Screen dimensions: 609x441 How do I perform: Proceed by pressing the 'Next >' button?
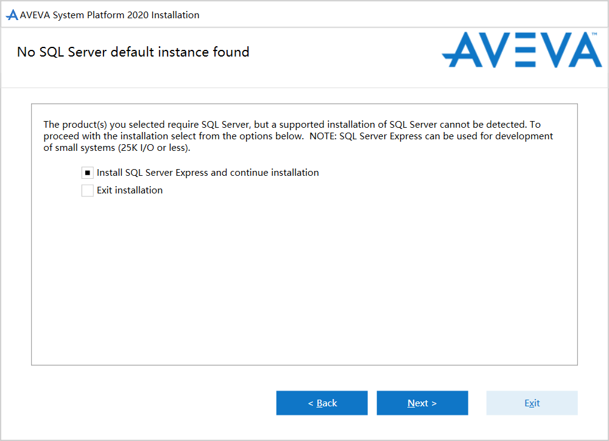(x=422, y=403)
